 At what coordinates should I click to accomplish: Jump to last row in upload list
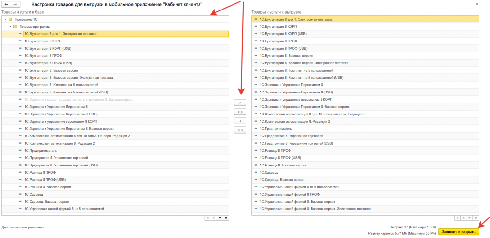coord(476,218)
